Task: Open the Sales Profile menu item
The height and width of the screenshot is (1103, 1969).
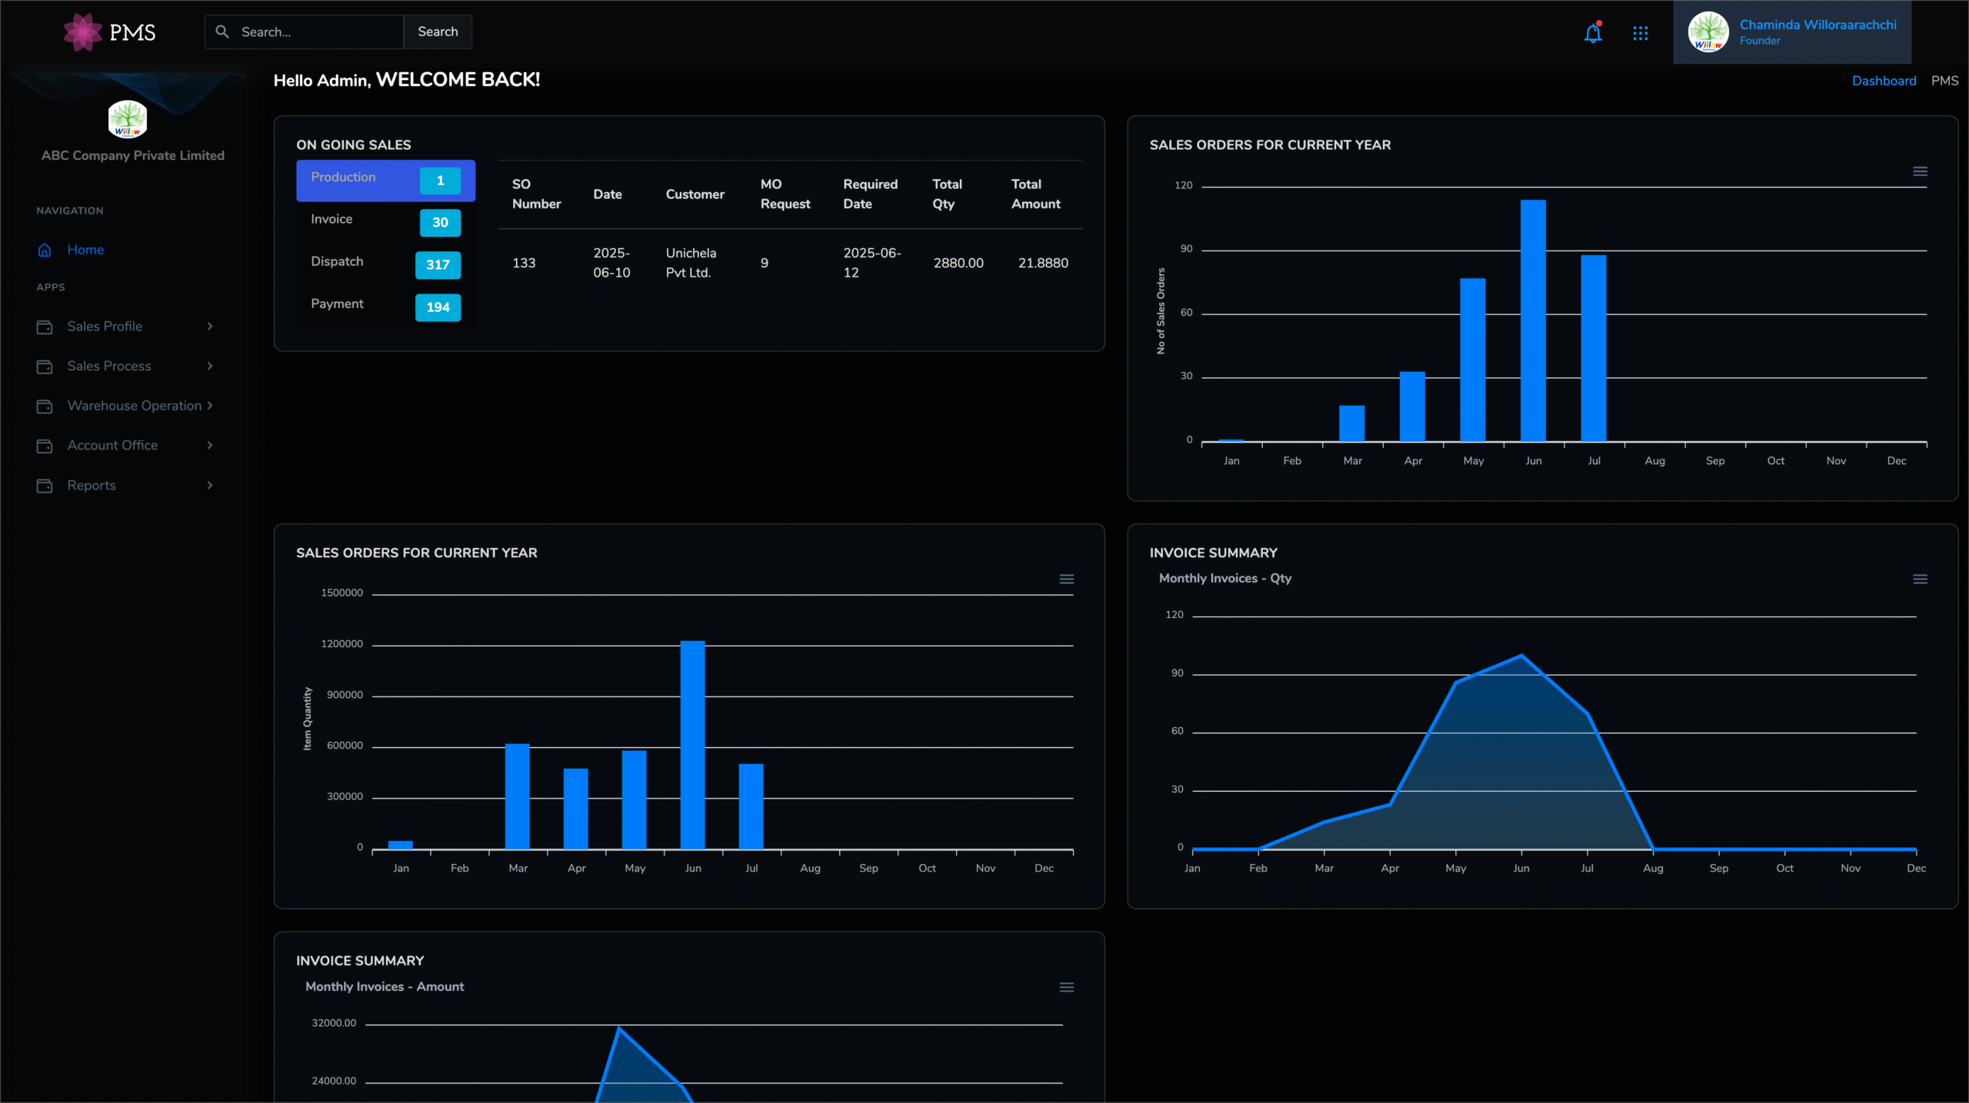Action: [125, 326]
